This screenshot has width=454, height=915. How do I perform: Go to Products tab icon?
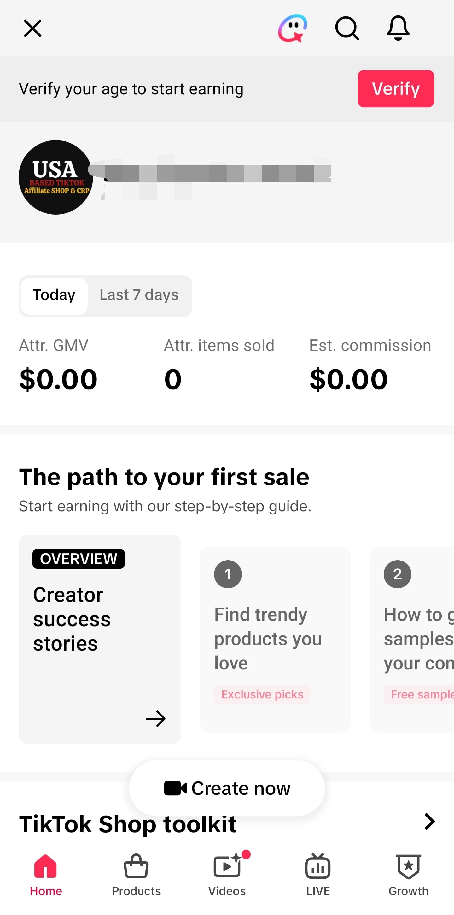tap(136, 866)
